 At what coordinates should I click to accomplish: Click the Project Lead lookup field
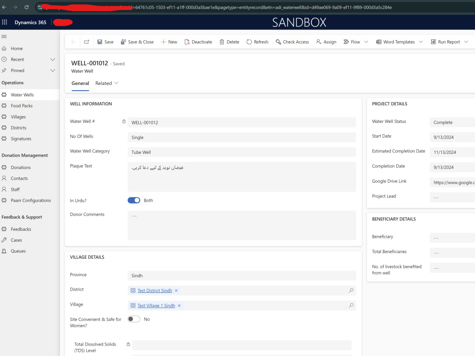[452, 197]
